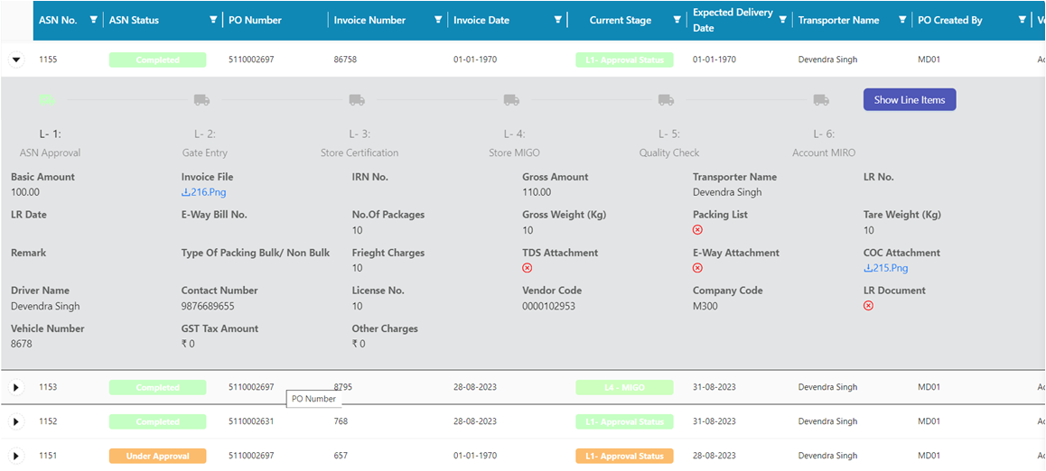Open the Invoice Date column filter

tap(557, 20)
